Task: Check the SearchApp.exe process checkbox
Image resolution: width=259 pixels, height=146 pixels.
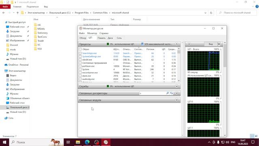Action: point(80,53)
